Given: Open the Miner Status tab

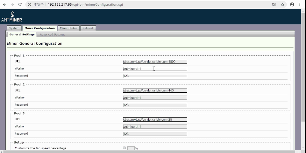Looking at the screenshot, I should click(68, 28).
